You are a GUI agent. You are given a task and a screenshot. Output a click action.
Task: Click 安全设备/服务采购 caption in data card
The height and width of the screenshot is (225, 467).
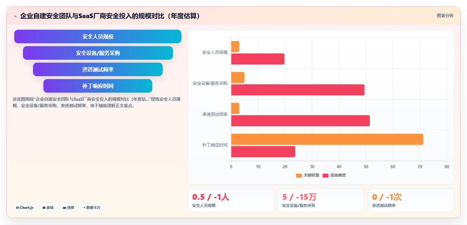tap(299, 205)
